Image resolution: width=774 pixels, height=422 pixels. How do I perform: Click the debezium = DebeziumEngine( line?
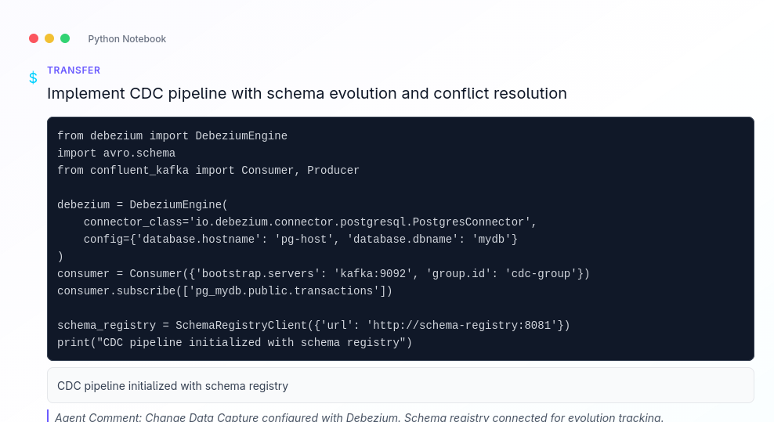pyautogui.click(x=143, y=205)
